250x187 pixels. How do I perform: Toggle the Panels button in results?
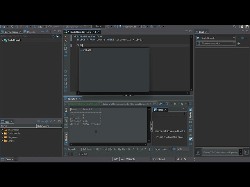191,113
